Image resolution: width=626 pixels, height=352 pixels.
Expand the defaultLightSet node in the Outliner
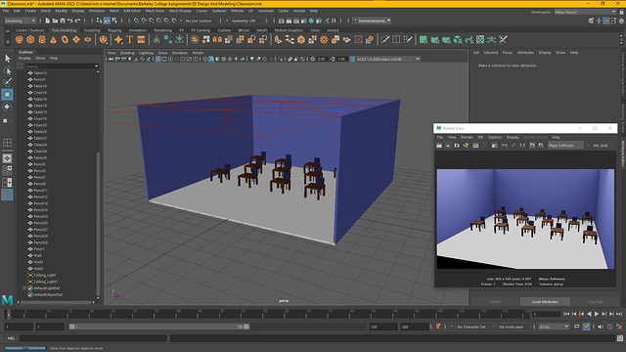[24, 288]
